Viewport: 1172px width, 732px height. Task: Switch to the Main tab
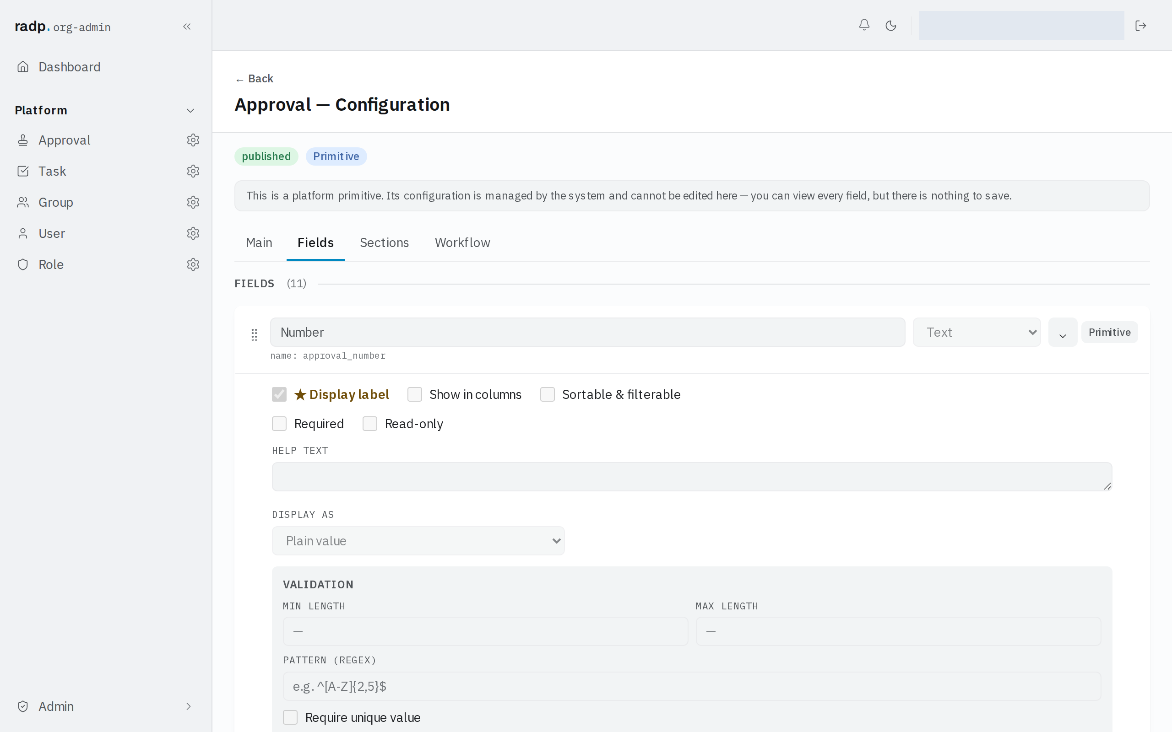(x=259, y=242)
